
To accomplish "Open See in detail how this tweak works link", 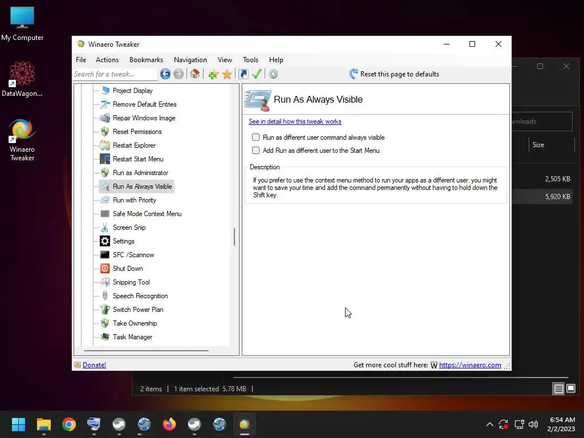I will point(295,121).
